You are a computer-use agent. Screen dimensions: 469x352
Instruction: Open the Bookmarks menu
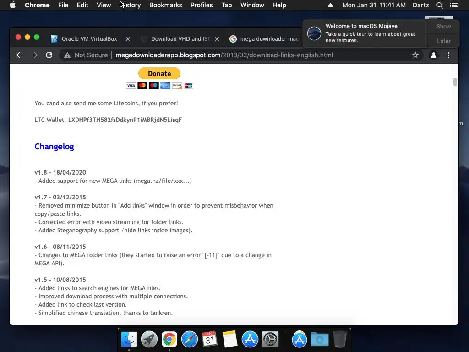coord(166,5)
